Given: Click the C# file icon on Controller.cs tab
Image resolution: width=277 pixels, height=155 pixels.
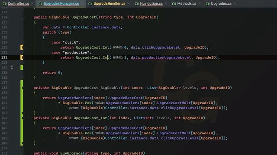Looking at the screenshot, I should pos(4,4).
